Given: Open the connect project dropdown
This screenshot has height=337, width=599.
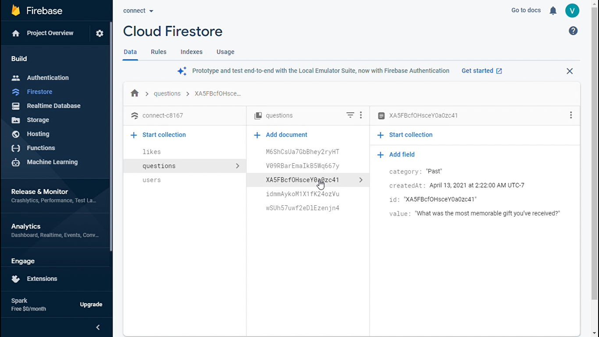Looking at the screenshot, I should tap(138, 11).
